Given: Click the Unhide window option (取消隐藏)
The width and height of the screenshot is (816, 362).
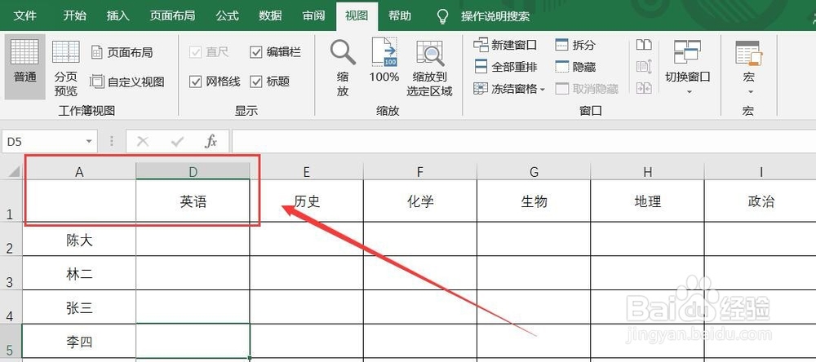Looking at the screenshot, I should [587, 89].
